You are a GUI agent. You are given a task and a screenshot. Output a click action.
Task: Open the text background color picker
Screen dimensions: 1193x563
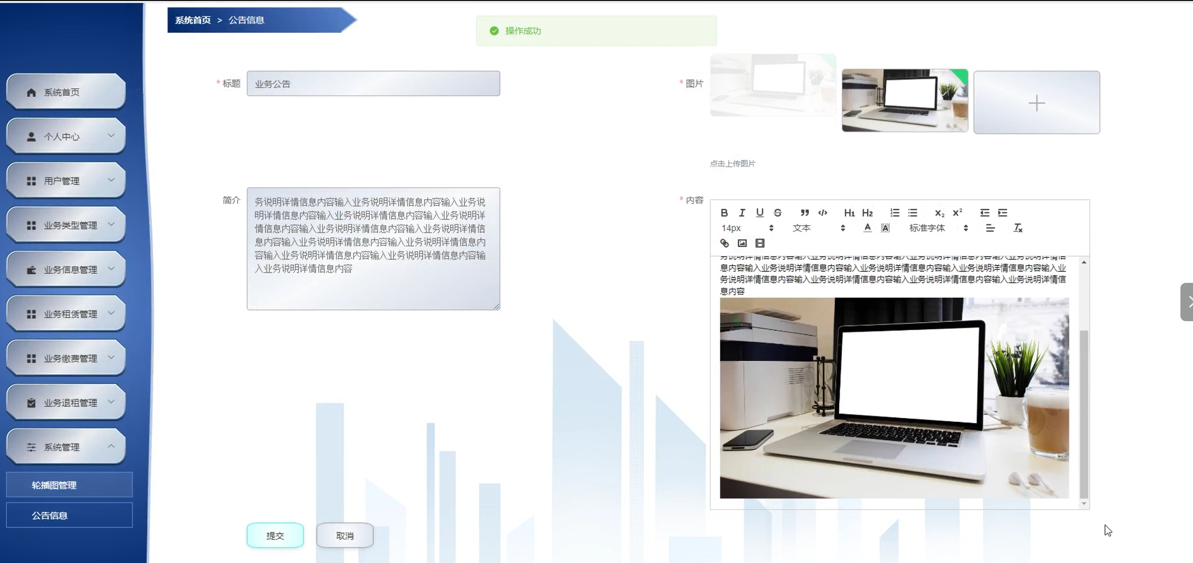pyautogui.click(x=886, y=228)
